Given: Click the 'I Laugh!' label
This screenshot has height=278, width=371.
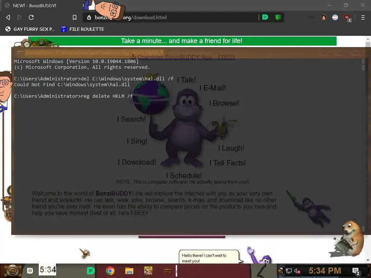Looking at the screenshot, I should (x=231, y=148).
